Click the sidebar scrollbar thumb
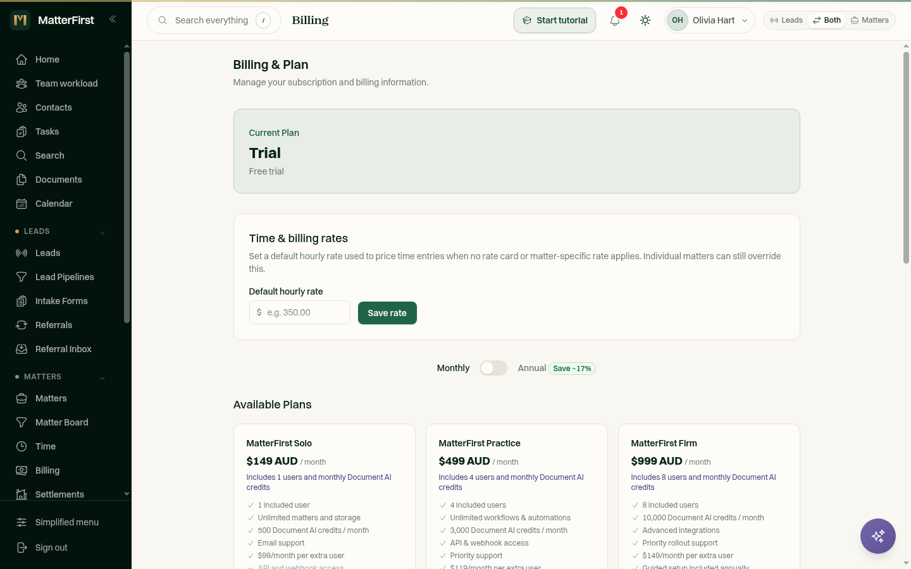The image size is (911, 569). pyautogui.click(x=127, y=188)
